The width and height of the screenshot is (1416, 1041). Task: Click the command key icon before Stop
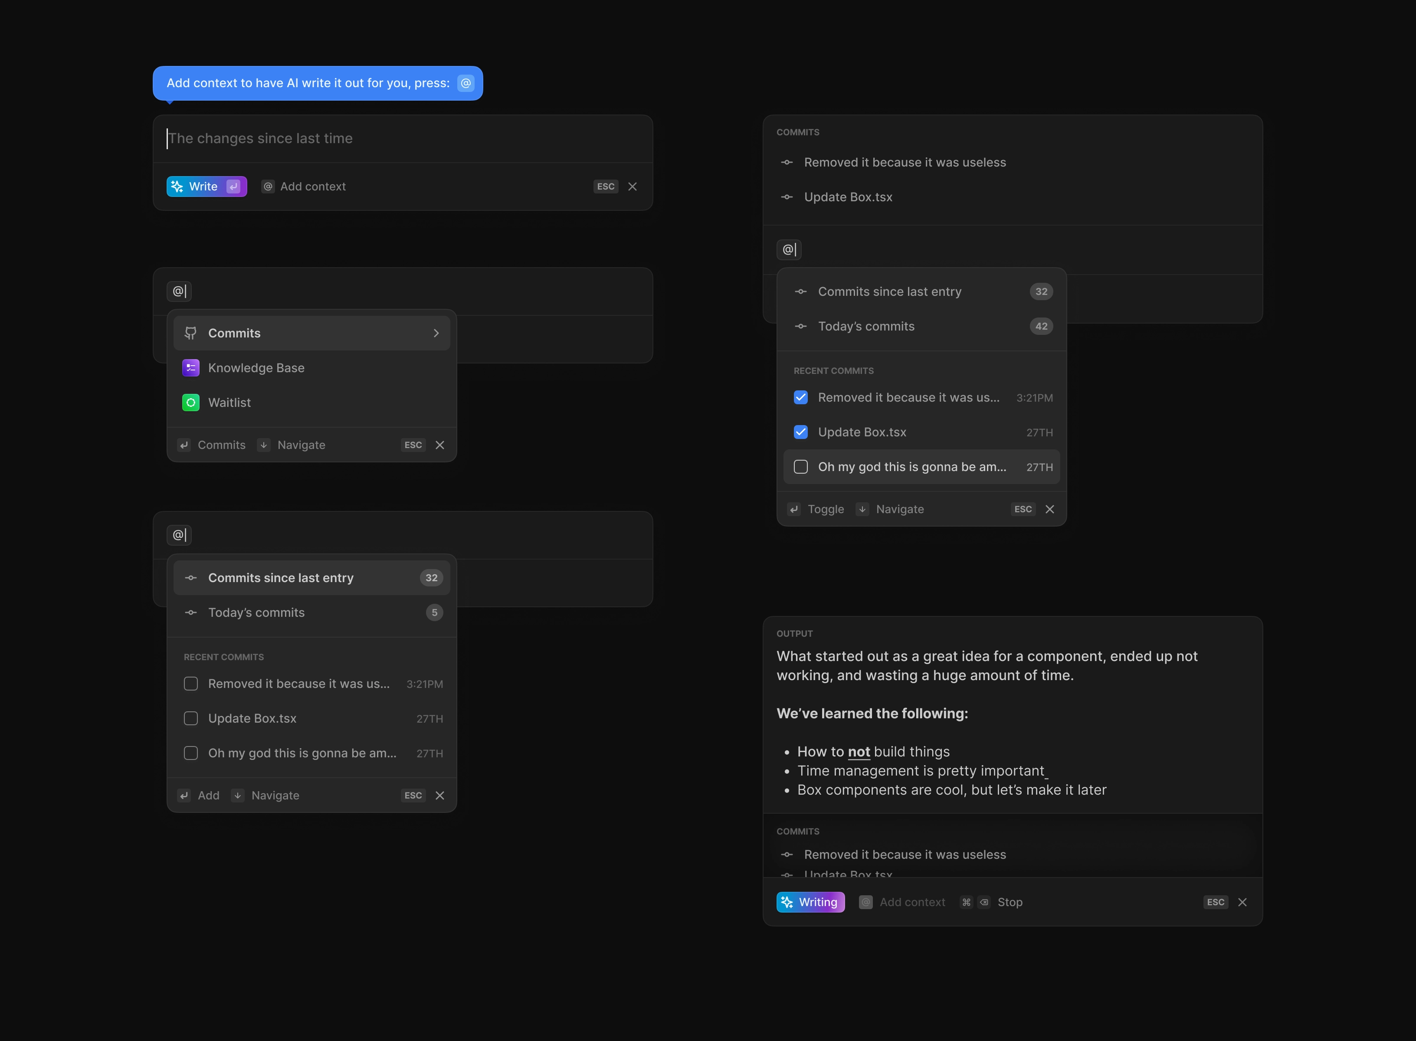tap(966, 902)
